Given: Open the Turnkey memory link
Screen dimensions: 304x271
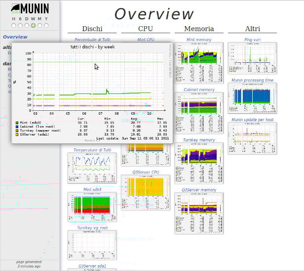Looking at the screenshot, I should coord(199,139).
